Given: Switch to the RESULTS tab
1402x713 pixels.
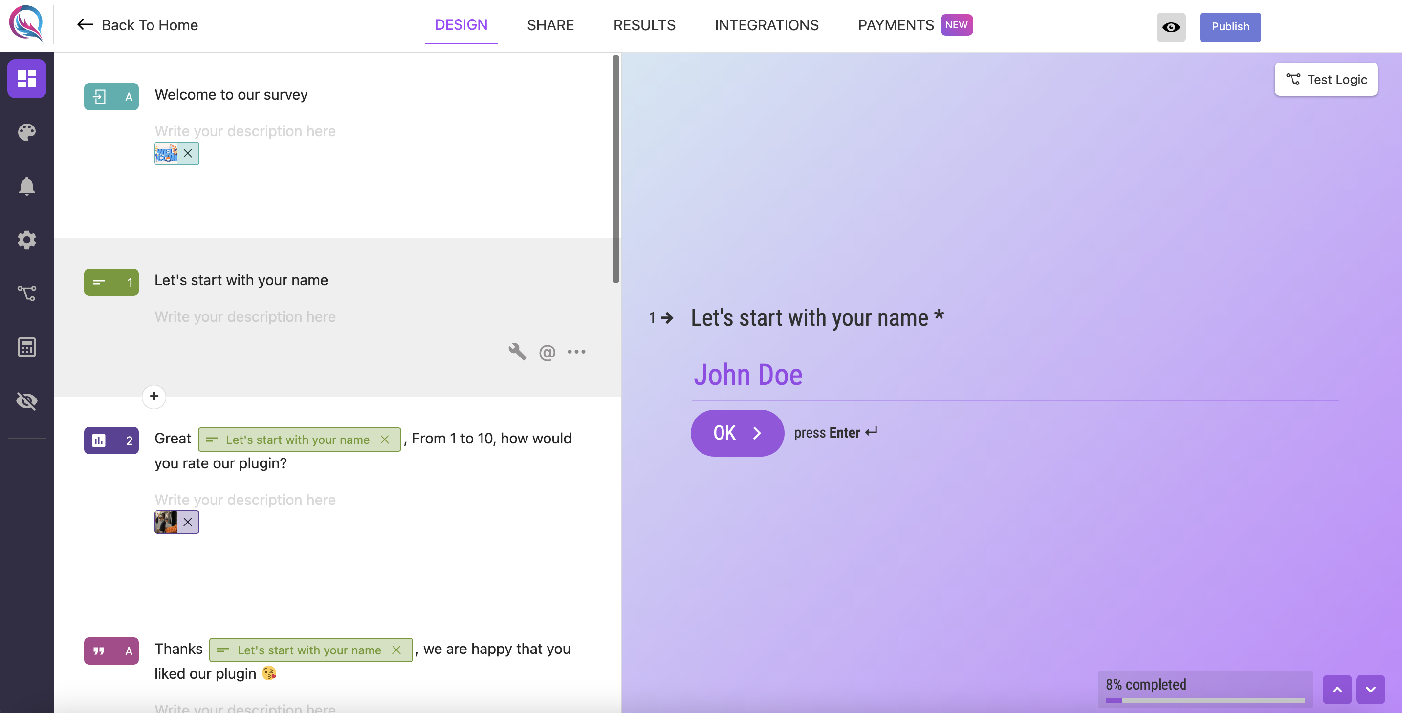Looking at the screenshot, I should [645, 25].
